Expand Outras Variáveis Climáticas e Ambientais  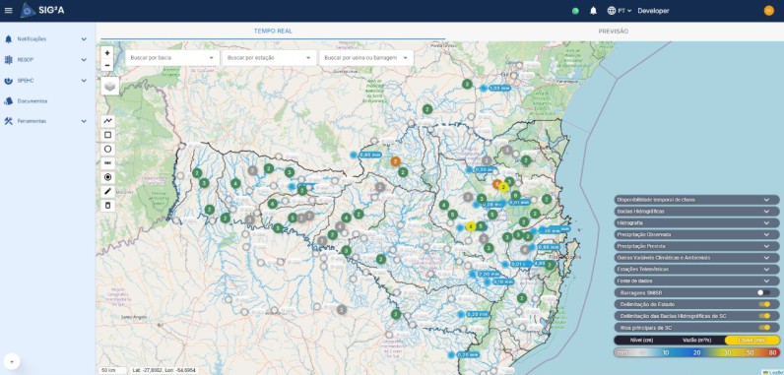coord(696,258)
